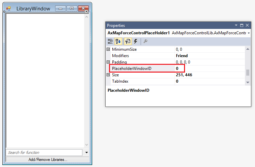Click the Properties panel maximize icon
Screen dimensions: 255x167
pyautogui.click(x=242, y=26)
